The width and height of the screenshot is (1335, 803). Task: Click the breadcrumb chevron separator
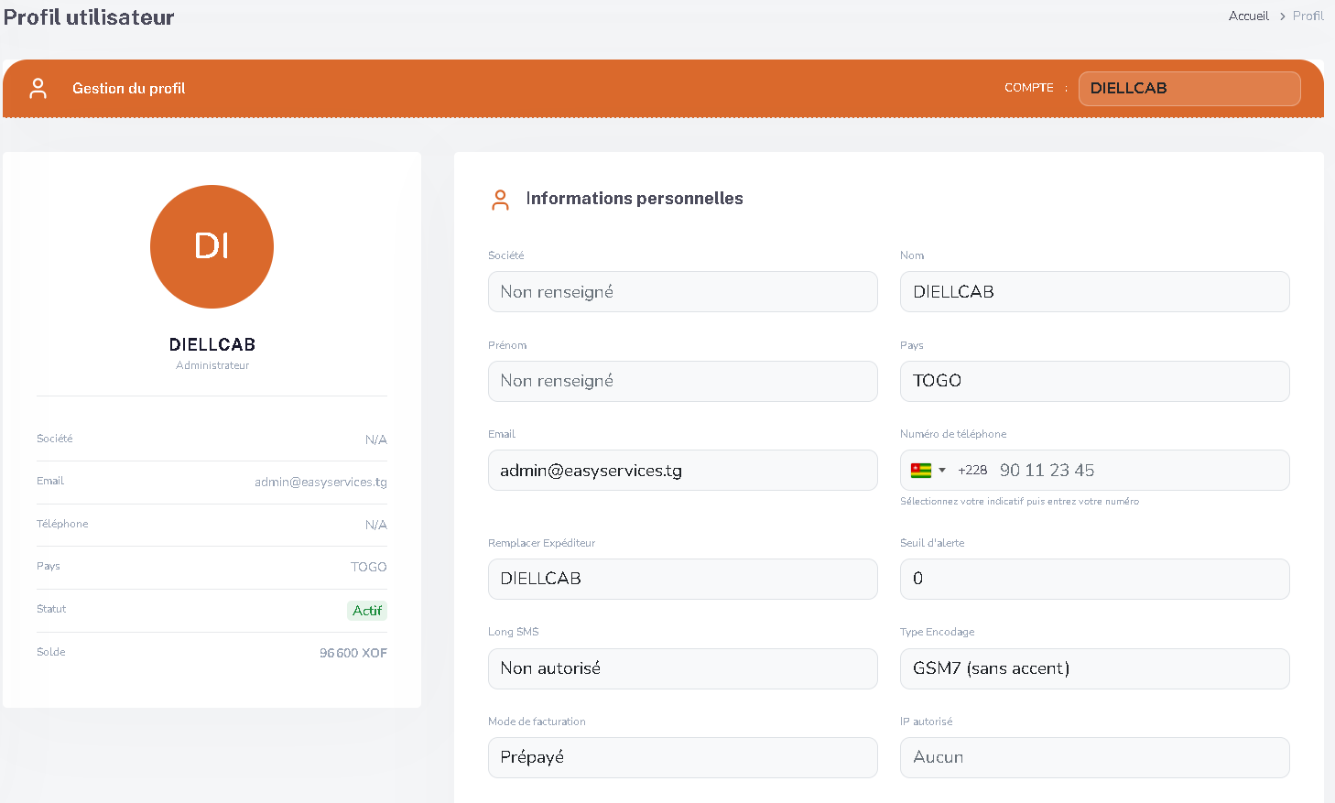click(x=1283, y=16)
